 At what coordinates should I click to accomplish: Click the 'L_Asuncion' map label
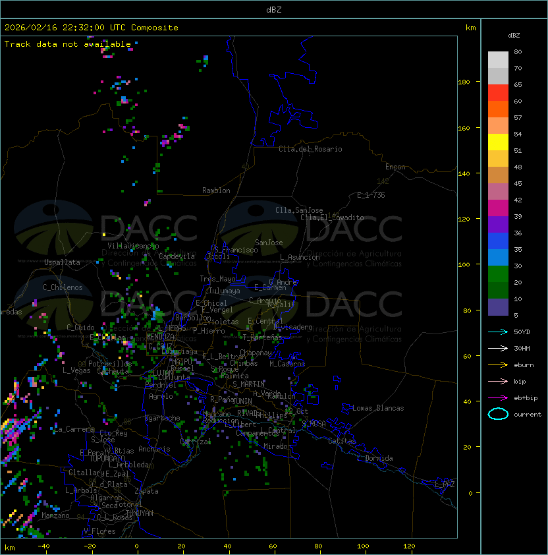coord(300,257)
